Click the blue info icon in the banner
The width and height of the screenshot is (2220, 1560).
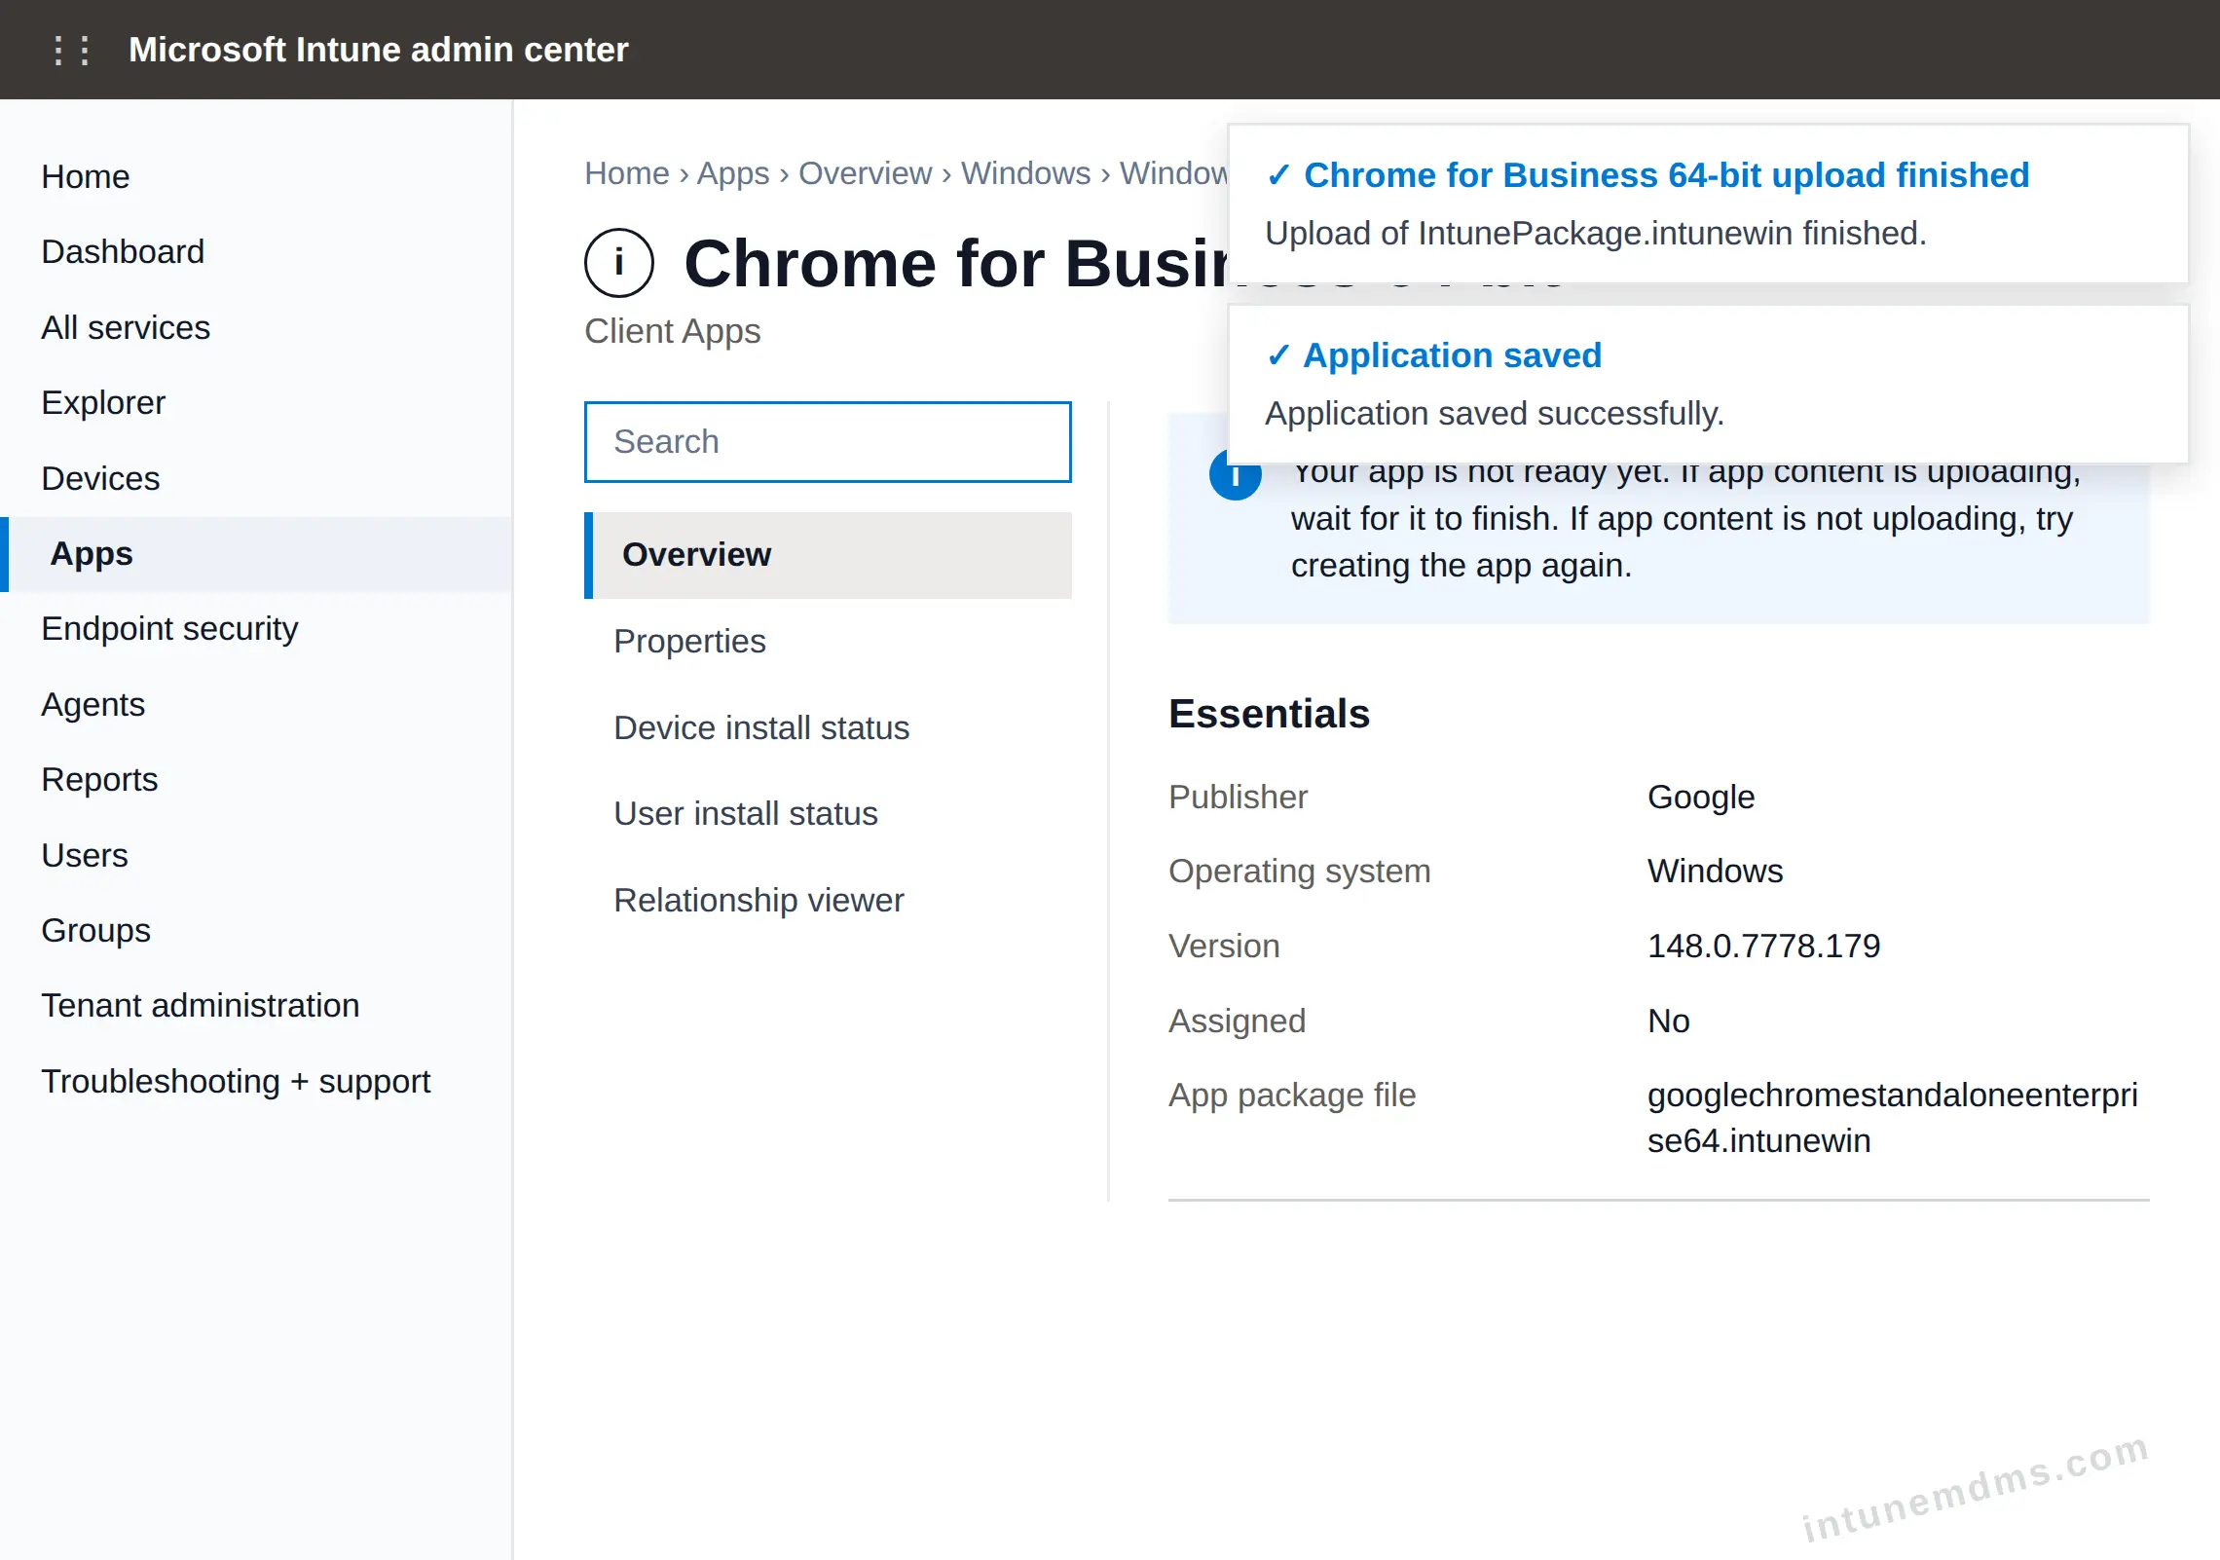coord(1235,476)
